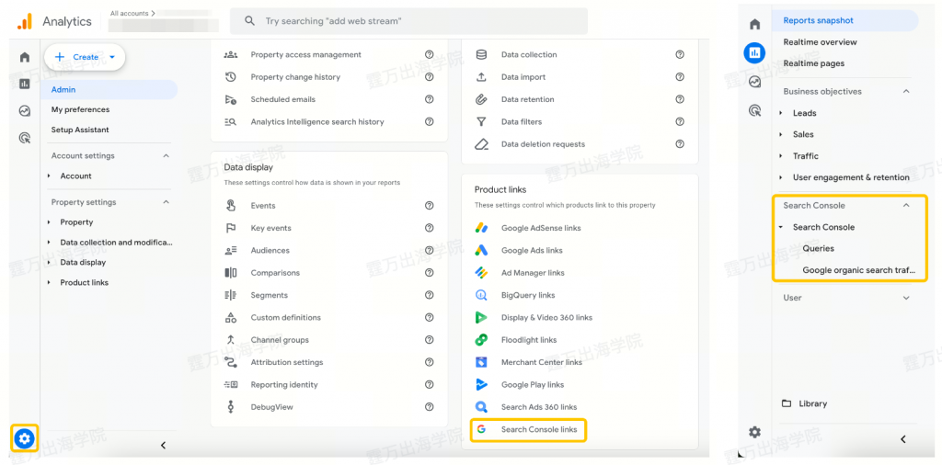Screen dimensions: 942x465
Task: Click the Floodlight links icon
Action: tap(481, 340)
